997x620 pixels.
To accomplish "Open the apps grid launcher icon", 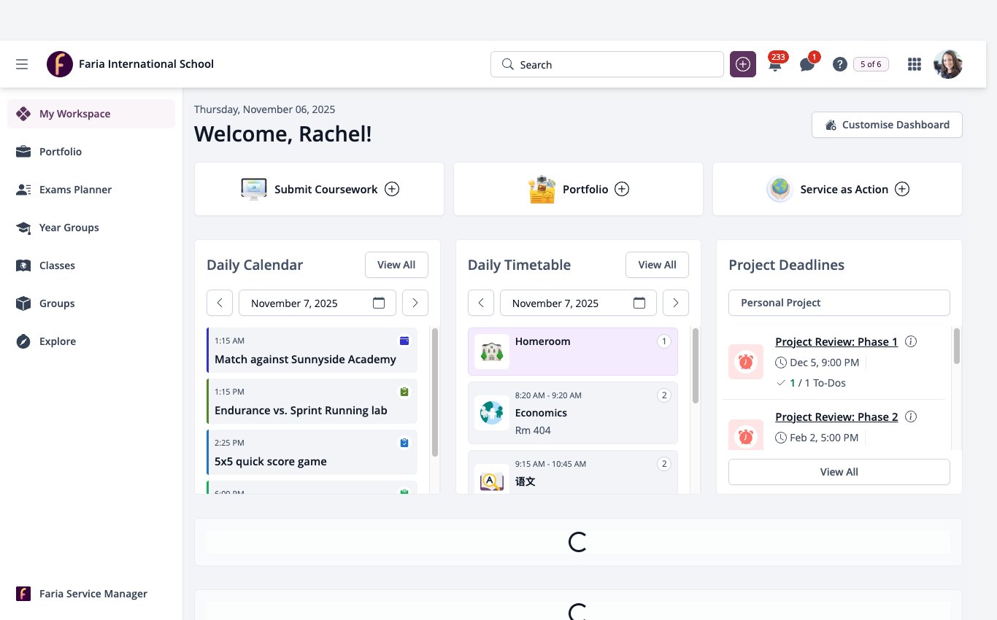I will 915,64.
